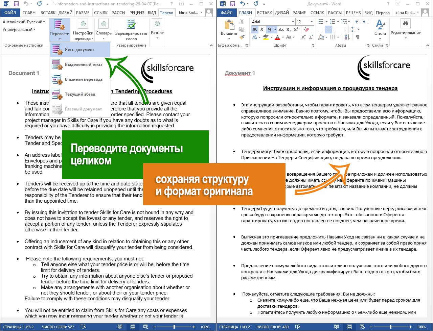Click Зарезервировать слово button
This screenshot has height=331, width=433.
tap(131, 30)
